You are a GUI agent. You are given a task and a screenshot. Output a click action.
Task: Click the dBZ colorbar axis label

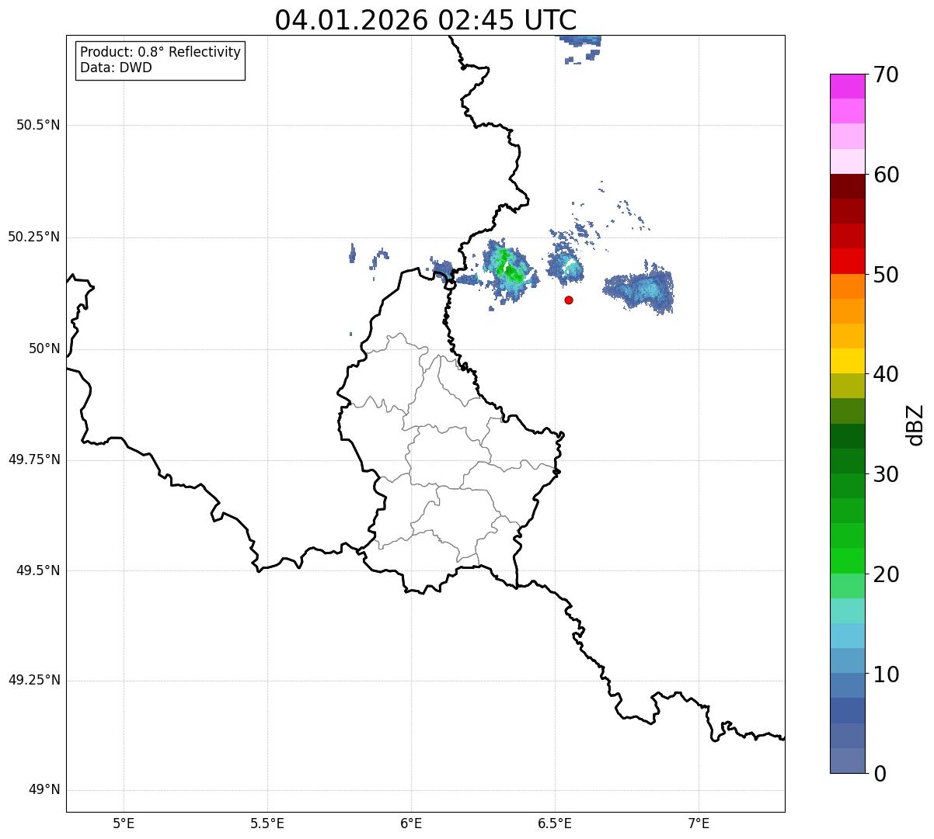click(915, 425)
